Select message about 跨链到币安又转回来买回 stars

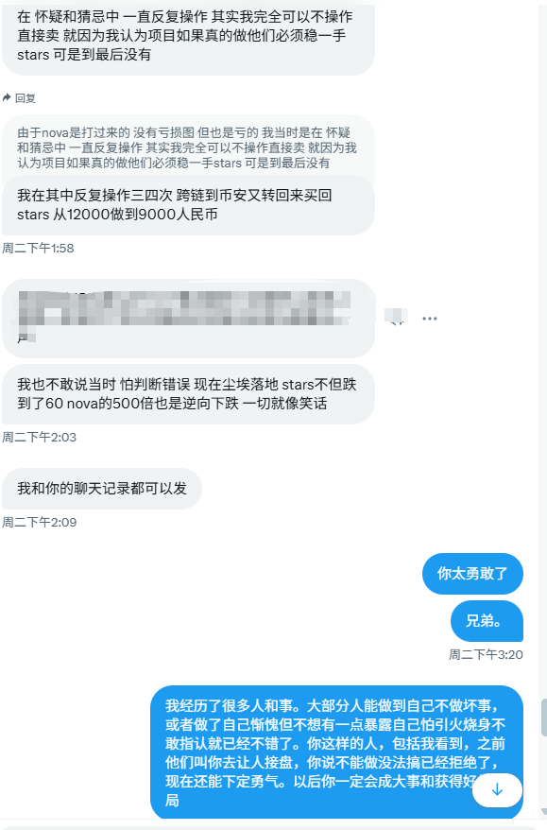pos(188,205)
